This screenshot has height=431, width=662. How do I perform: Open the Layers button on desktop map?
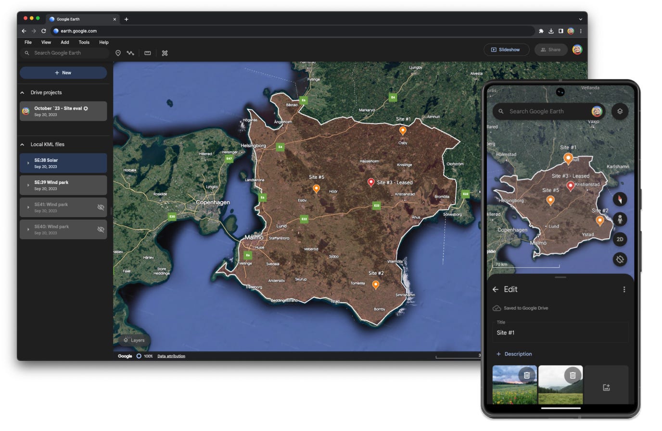pos(134,340)
